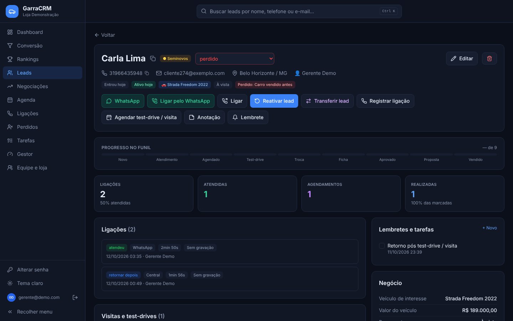
Task: Open Negociações in the sidebar
Action: click(x=42, y=86)
